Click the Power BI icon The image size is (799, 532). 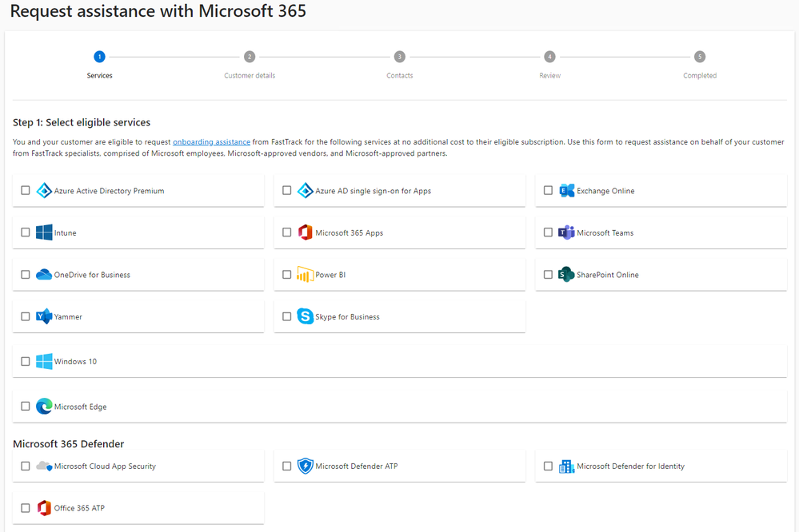pos(306,275)
